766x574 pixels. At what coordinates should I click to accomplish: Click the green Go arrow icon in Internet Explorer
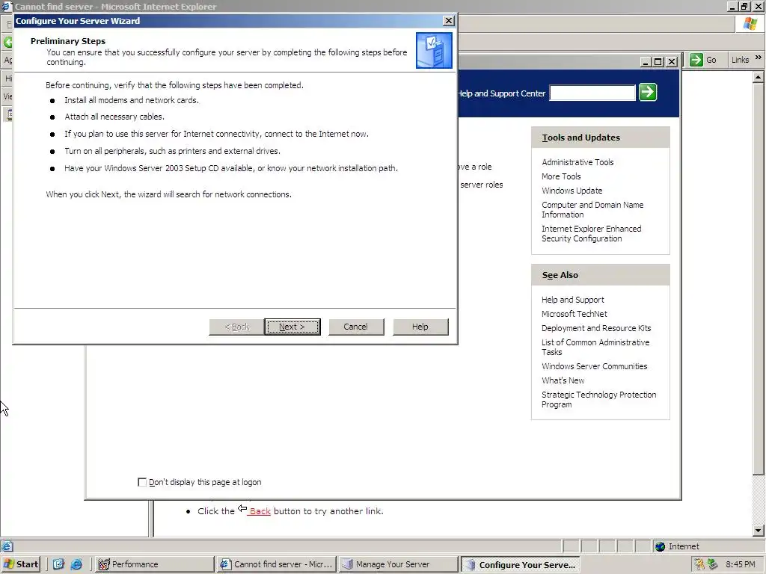pos(696,60)
